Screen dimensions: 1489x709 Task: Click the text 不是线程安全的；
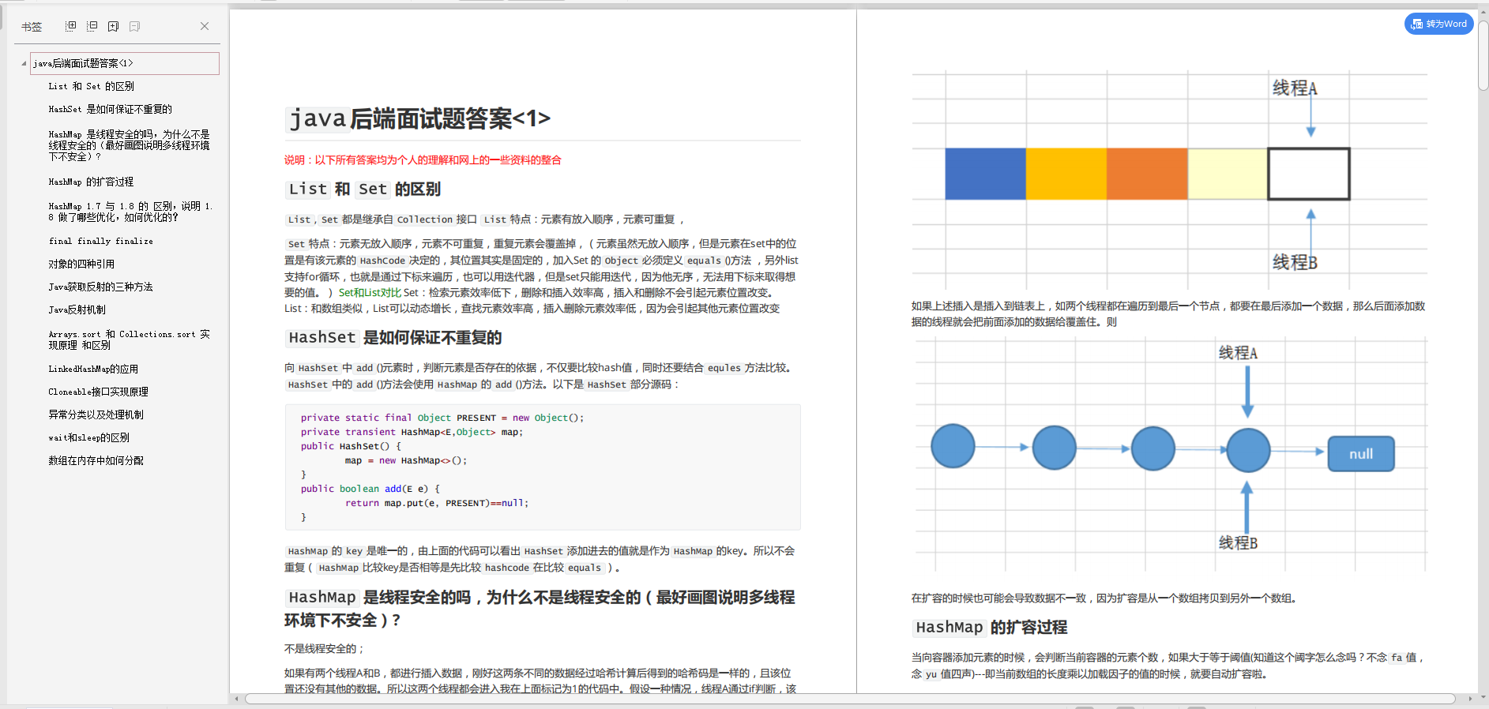(x=324, y=649)
